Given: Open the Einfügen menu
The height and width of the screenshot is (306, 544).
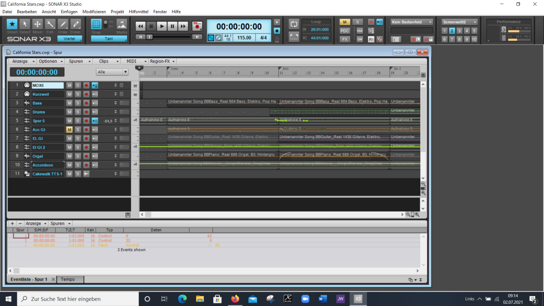Looking at the screenshot, I should click(69, 11).
